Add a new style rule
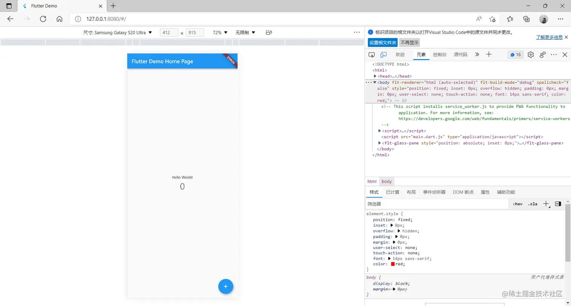The image size is (571, 306). 546,204
